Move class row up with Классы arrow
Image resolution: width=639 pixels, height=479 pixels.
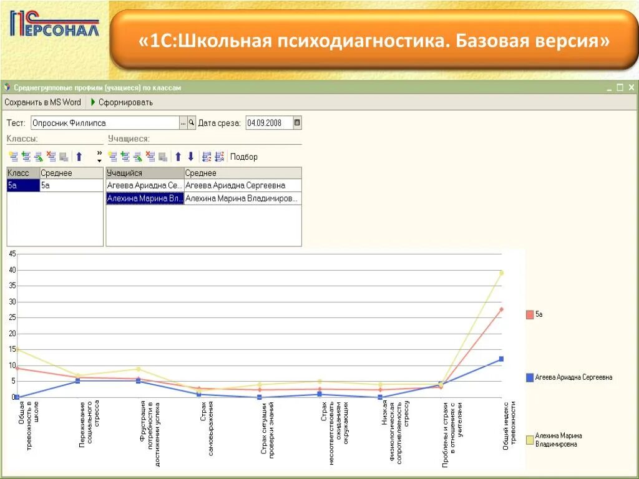click(79, 157)
